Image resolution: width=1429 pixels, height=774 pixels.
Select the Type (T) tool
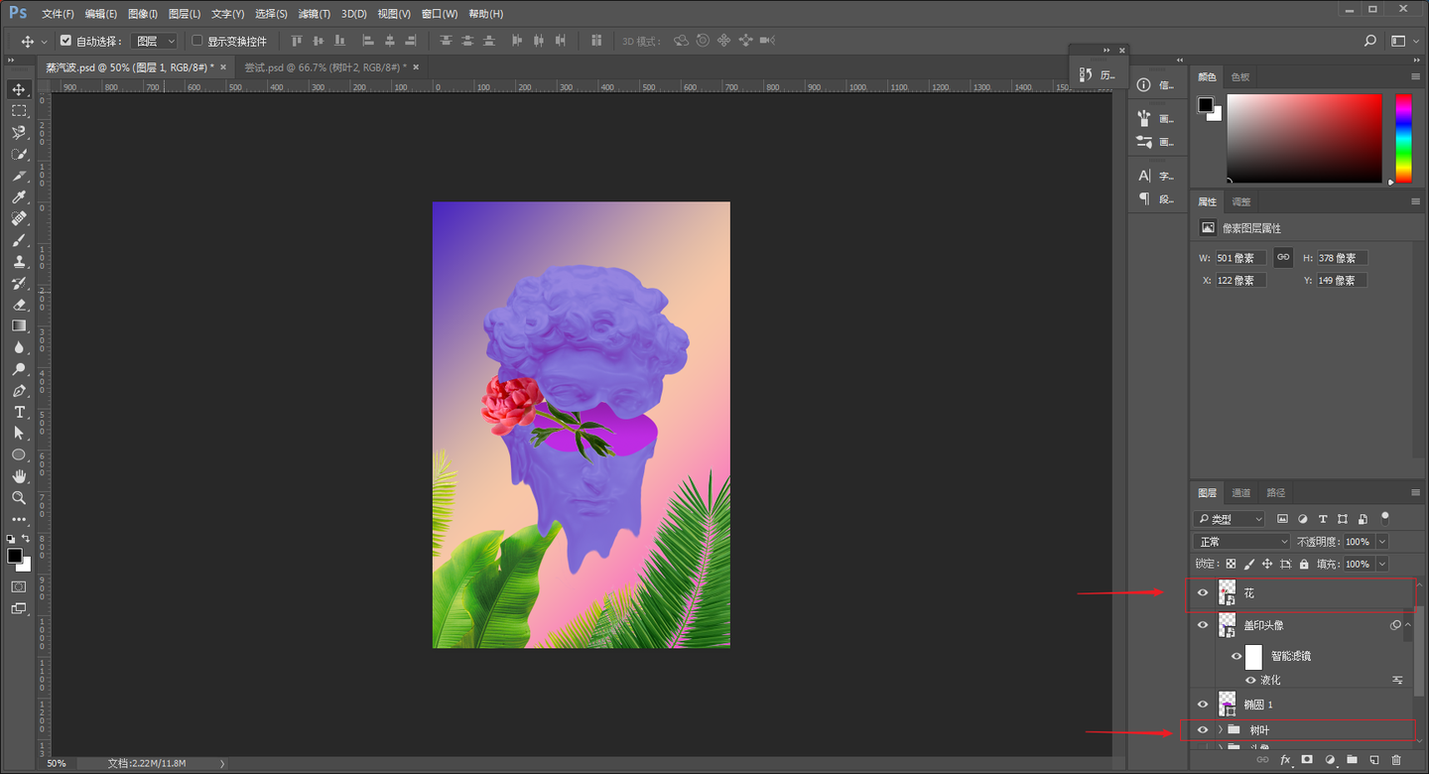coord(19,412)
